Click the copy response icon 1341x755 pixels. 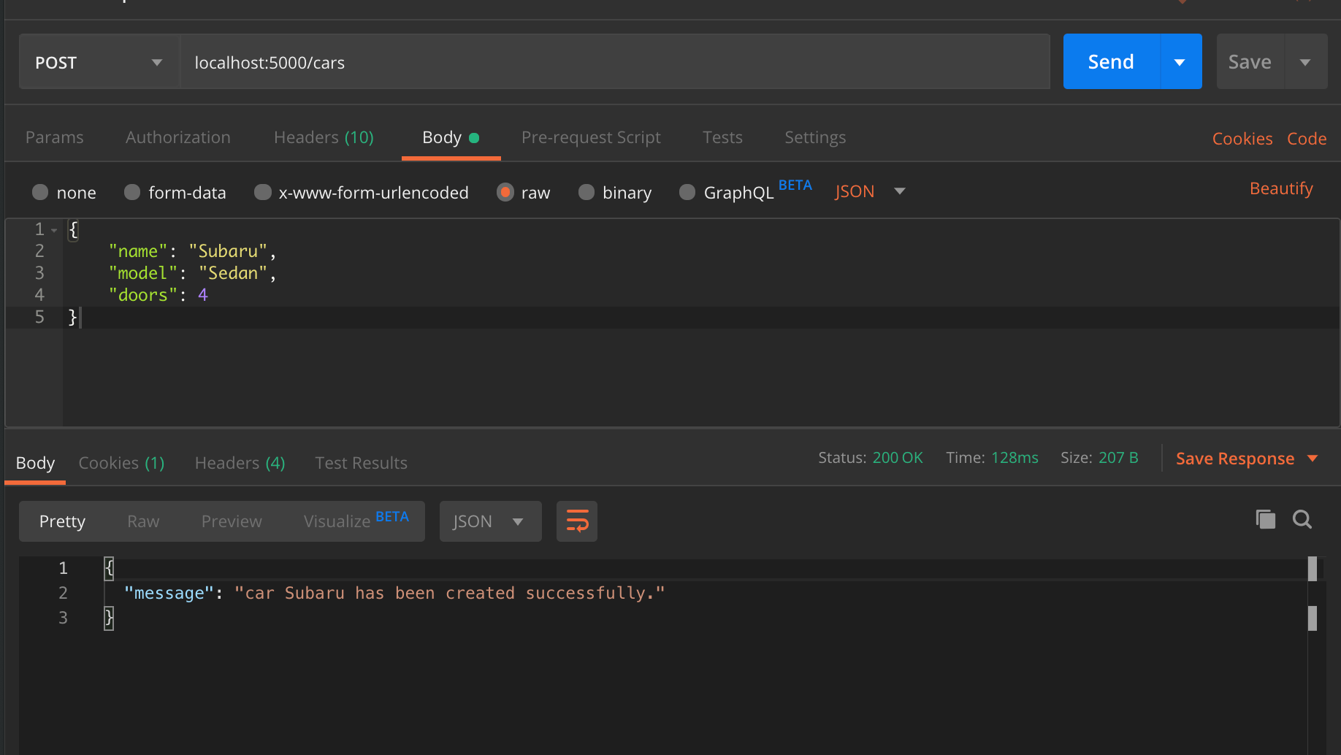tap(1266, 519)
